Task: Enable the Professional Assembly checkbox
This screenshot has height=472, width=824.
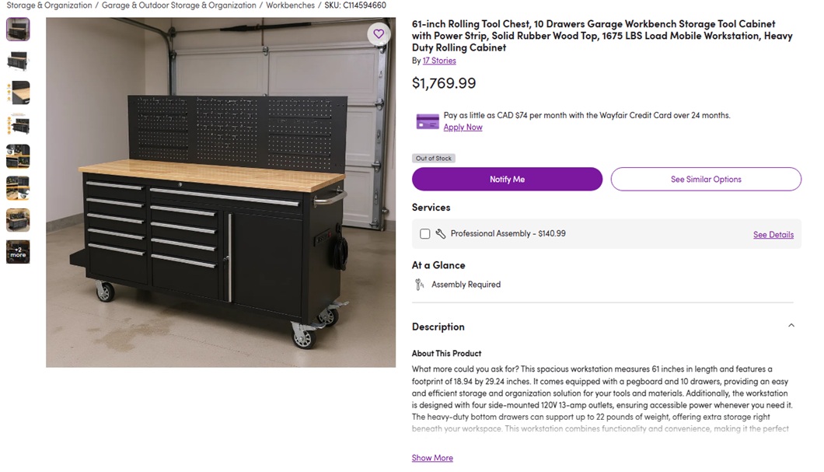Action: tap(424, 234)
